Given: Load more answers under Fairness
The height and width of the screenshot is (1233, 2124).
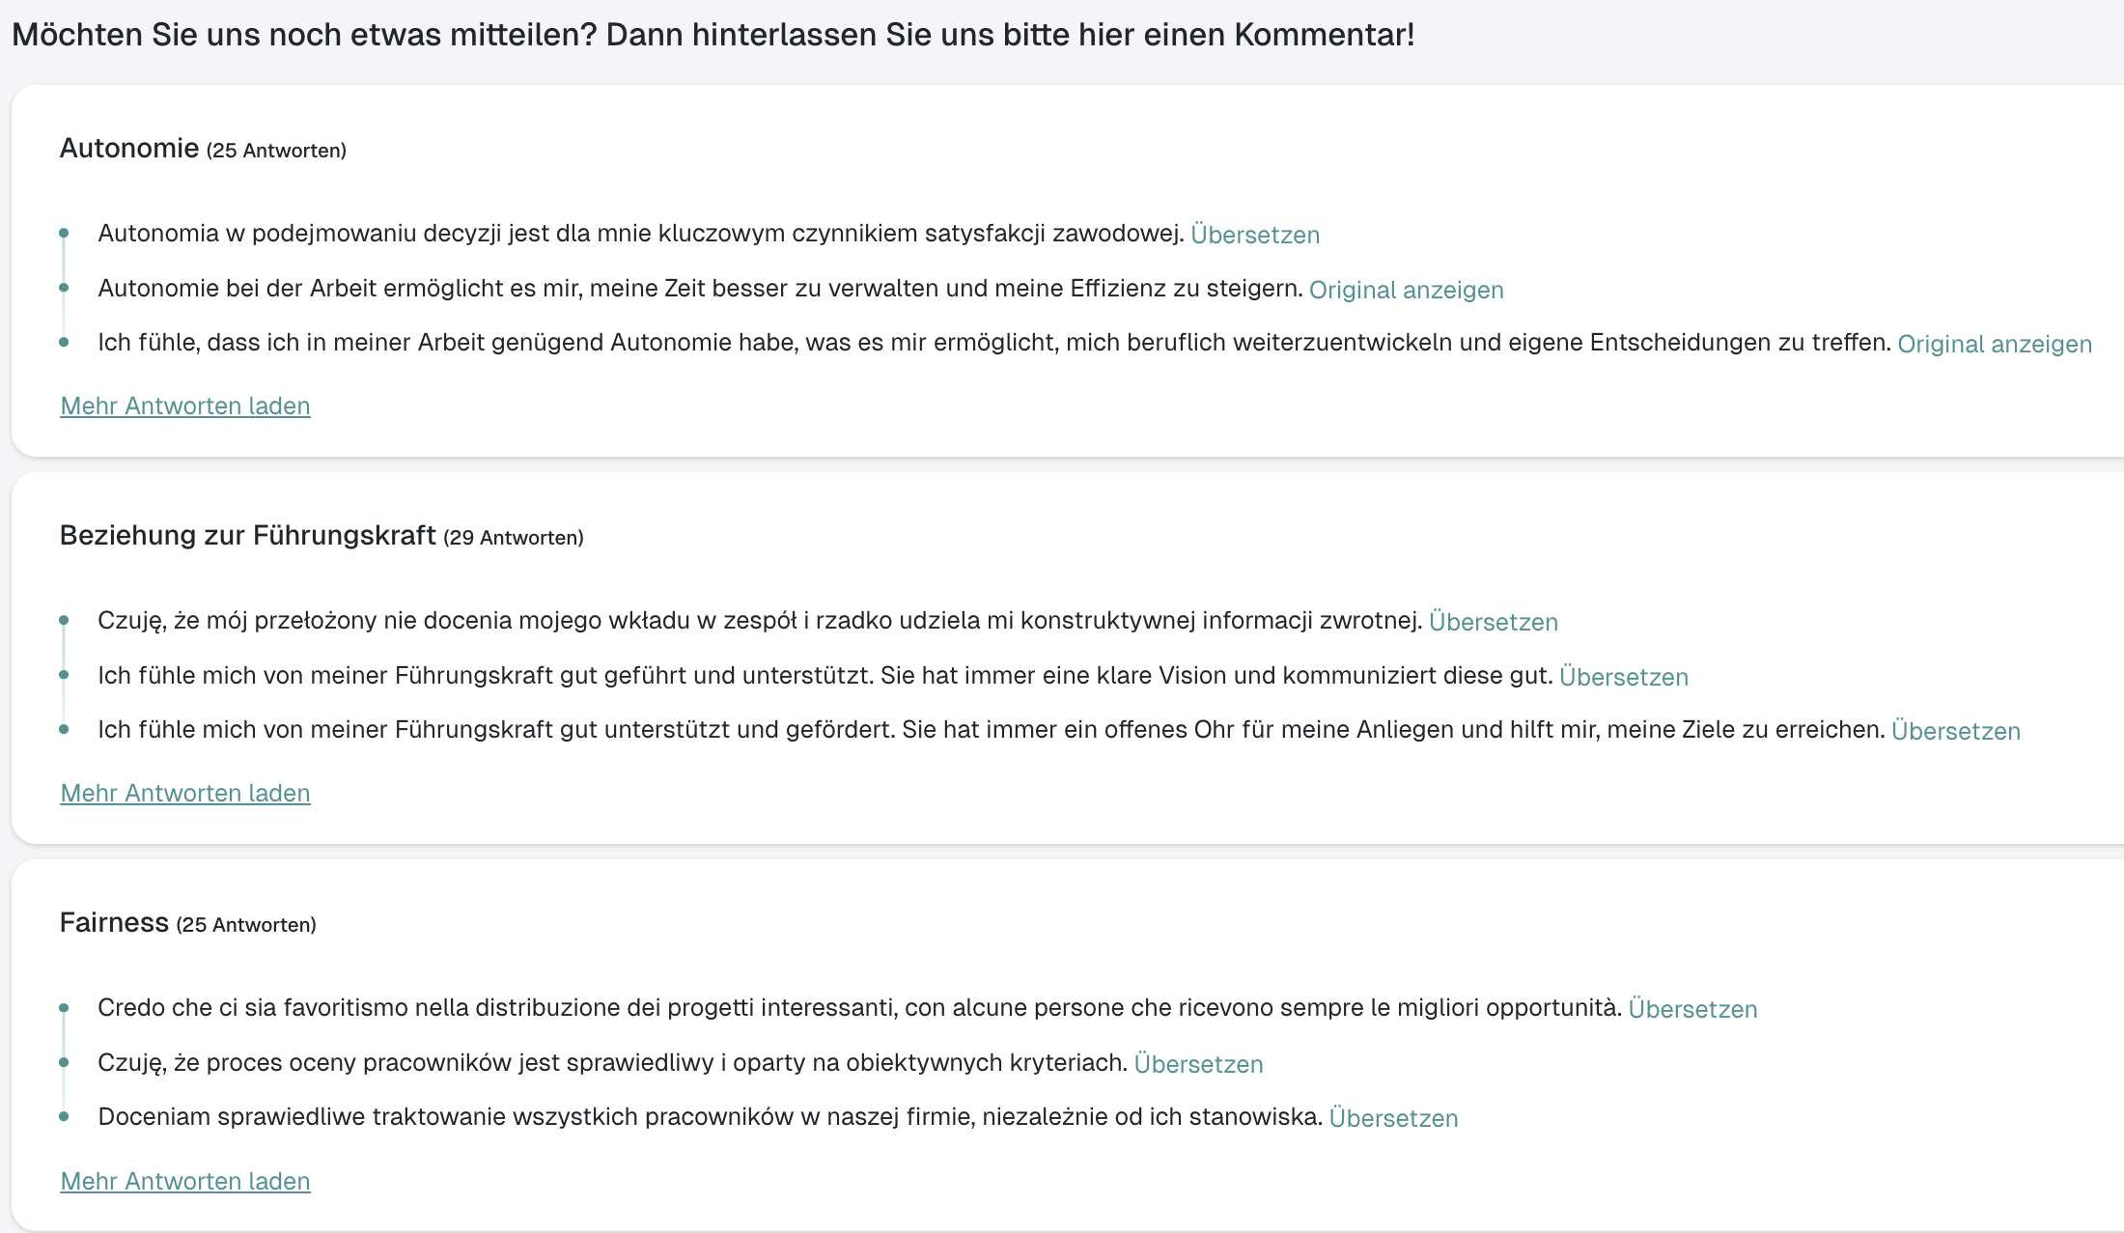Looking at the screenshot, I should [185, 1181].
